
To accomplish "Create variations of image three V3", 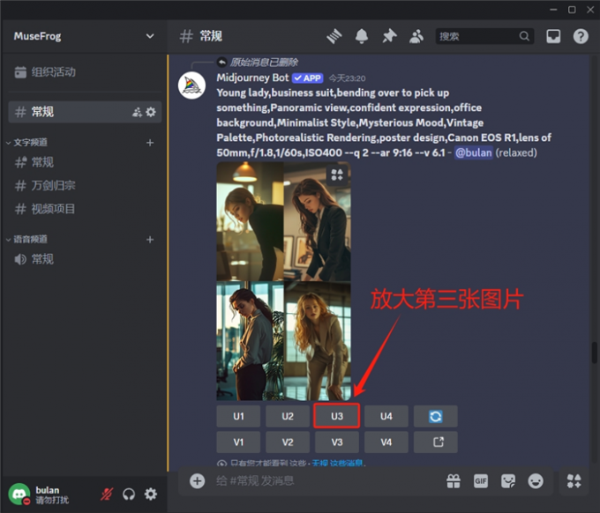I will (337, 442).
